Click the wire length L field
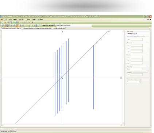 (136, 75)
